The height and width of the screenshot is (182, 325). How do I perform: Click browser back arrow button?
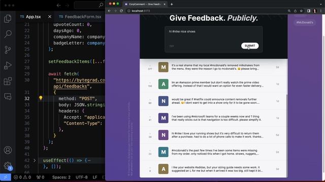(109, 11)
